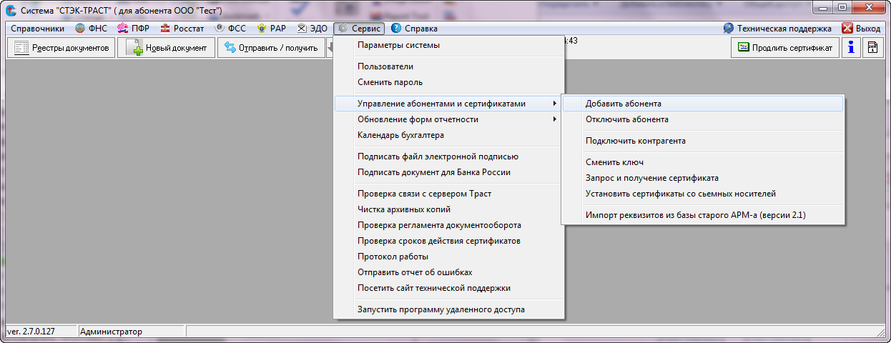Click the ФСС menu icon
Image resolution: width=891 pixels, height=343 pixels.
click(220, 29)
